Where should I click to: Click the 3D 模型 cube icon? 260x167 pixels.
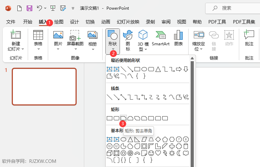tap(143, 35)
